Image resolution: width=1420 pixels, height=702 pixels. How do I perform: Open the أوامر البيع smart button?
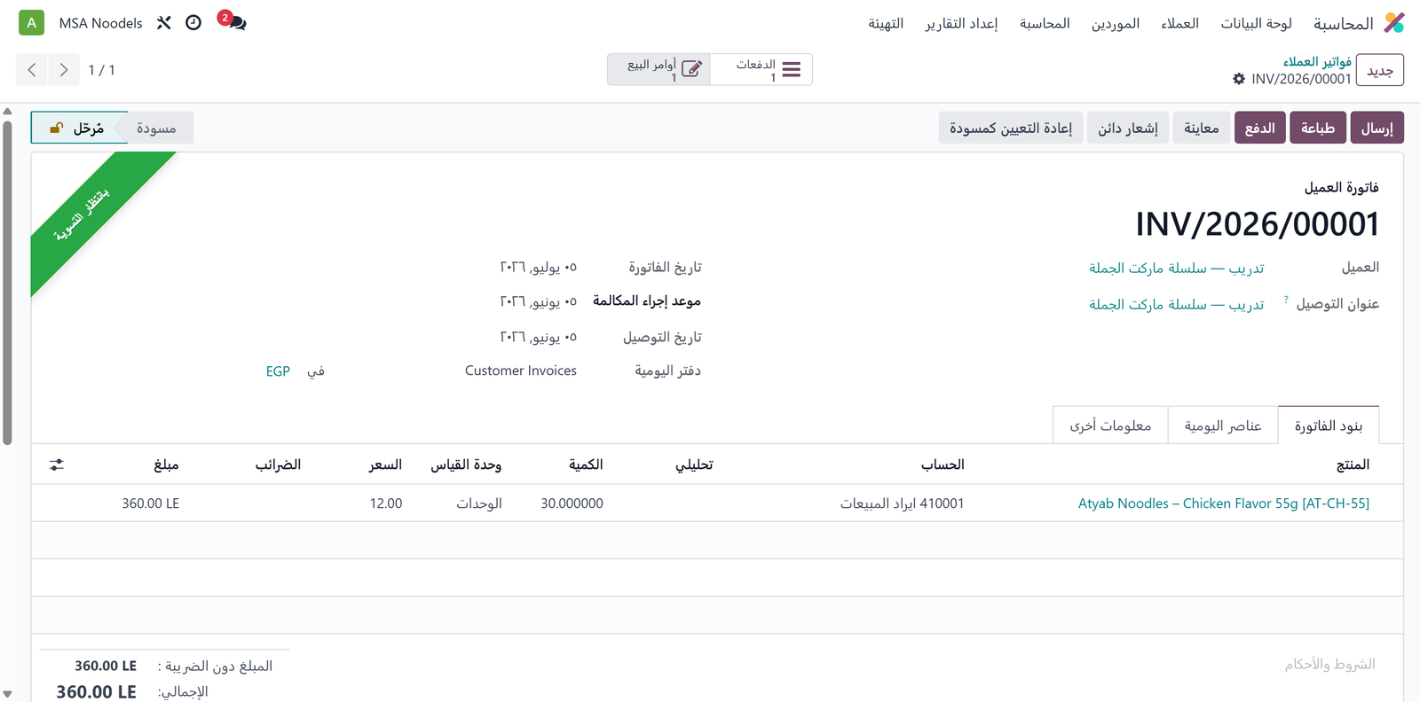(x=659, y=69)
